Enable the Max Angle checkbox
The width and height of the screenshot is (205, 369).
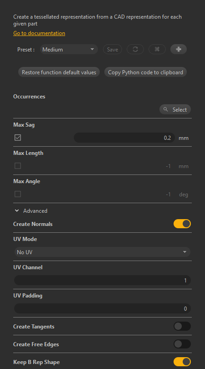pyautogui.click(x=18, y=194)
